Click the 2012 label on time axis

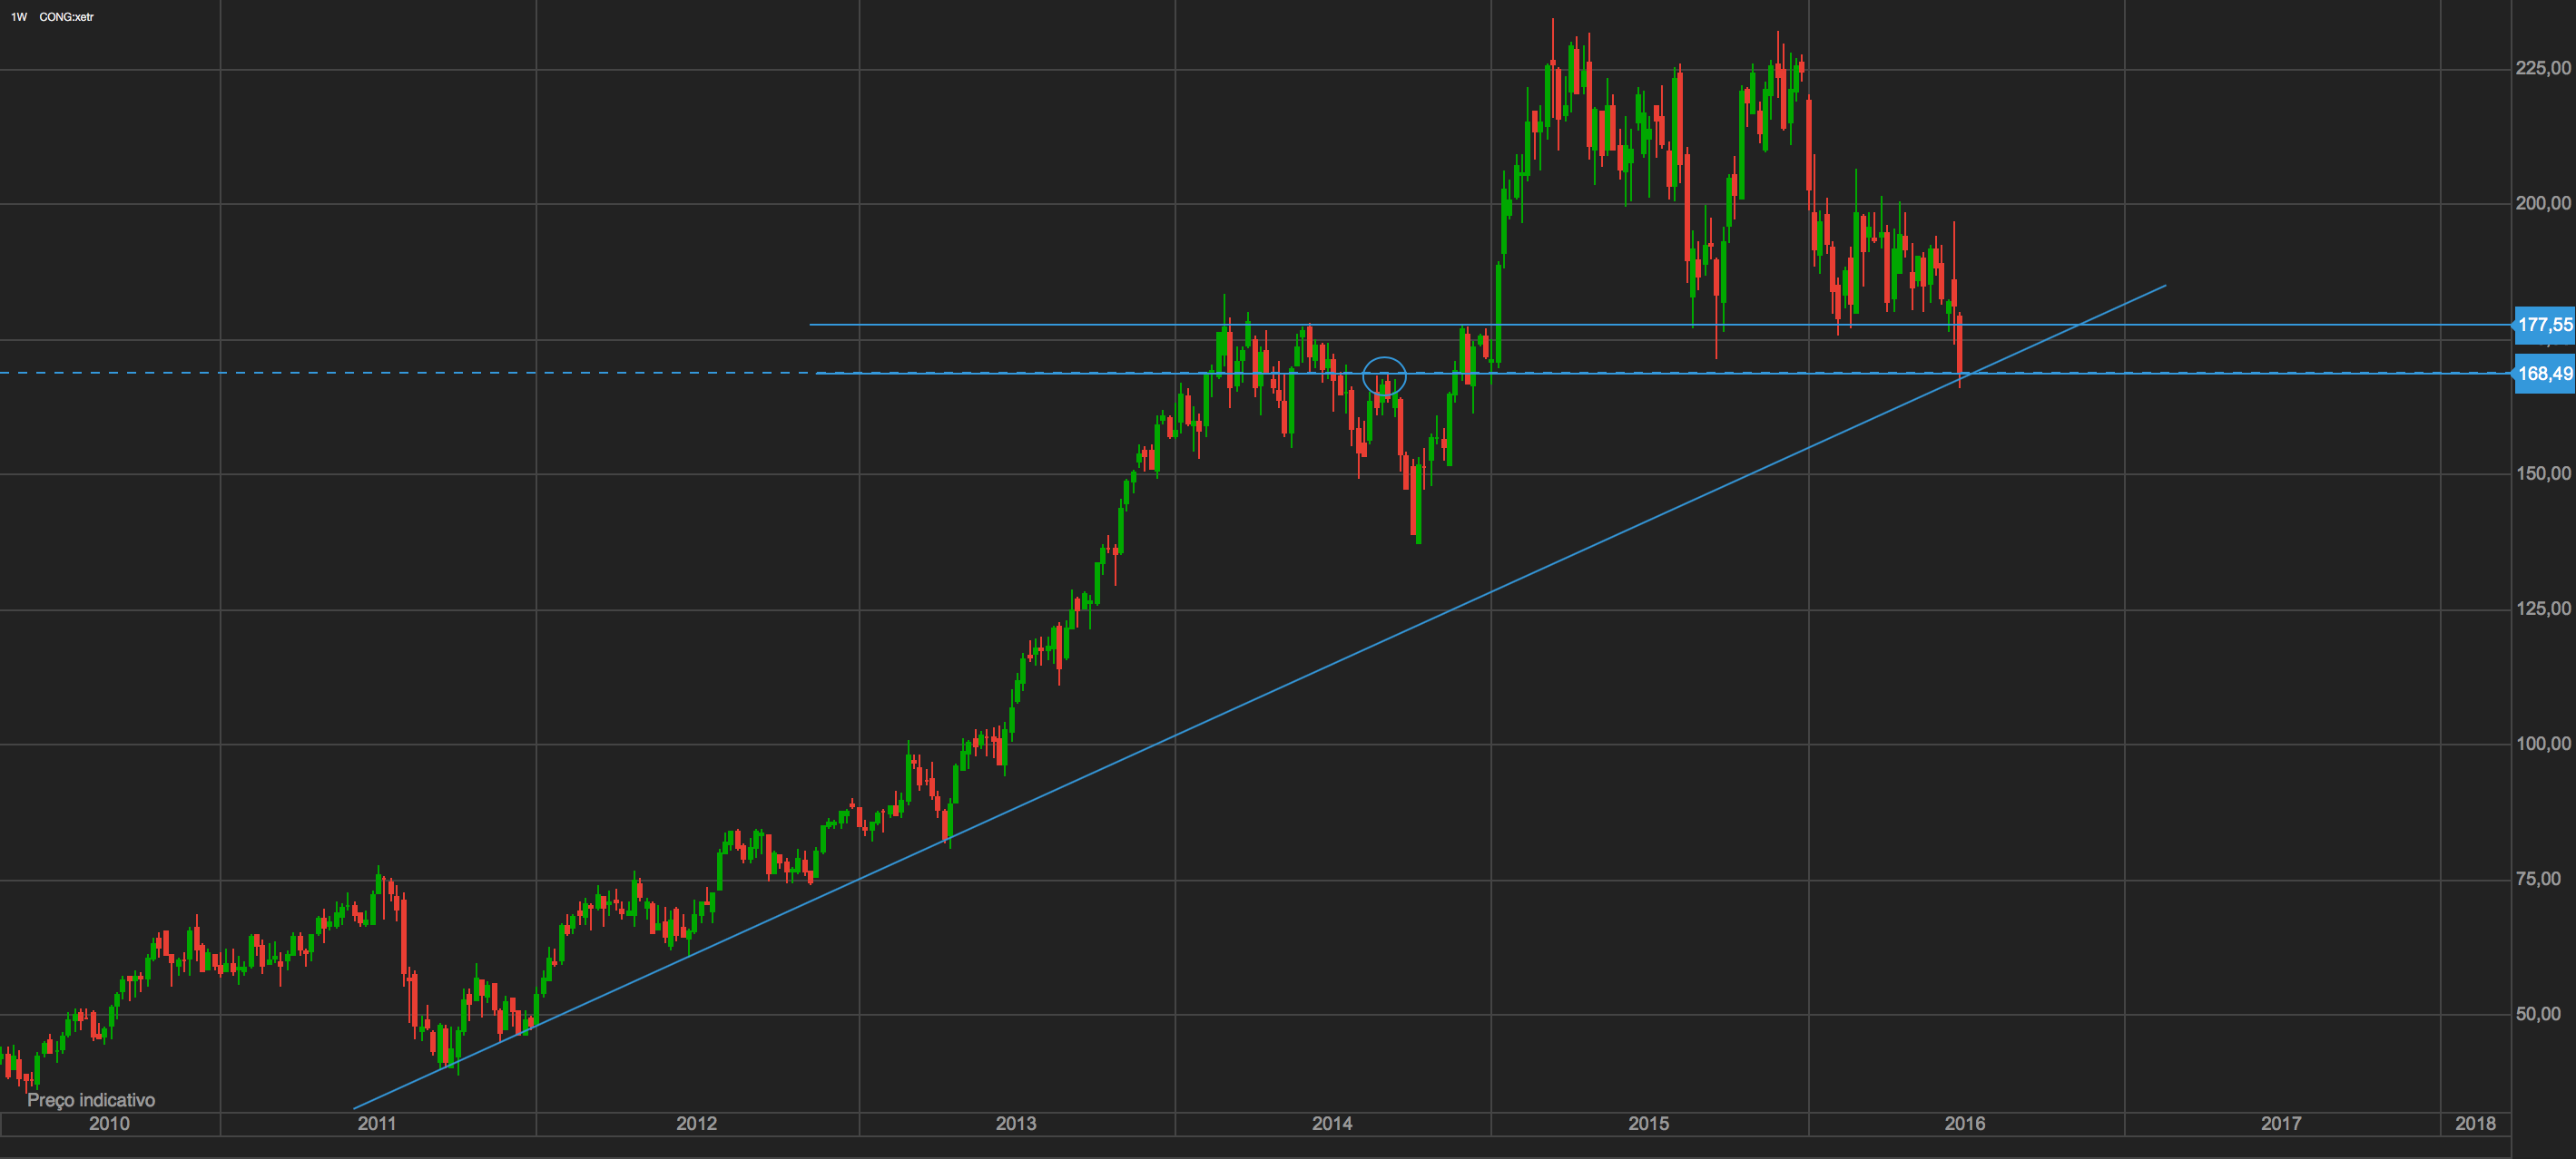coord(696,1124)
